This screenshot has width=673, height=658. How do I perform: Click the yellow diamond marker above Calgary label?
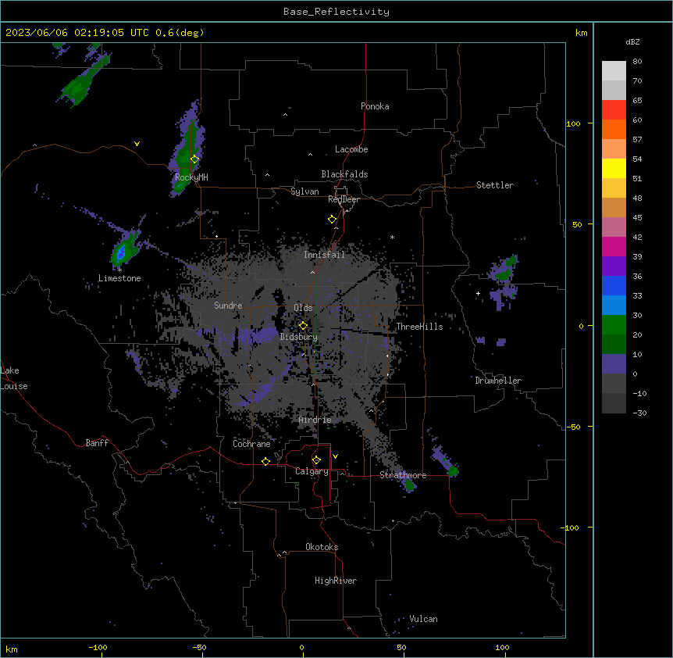(x=316, y=460)
